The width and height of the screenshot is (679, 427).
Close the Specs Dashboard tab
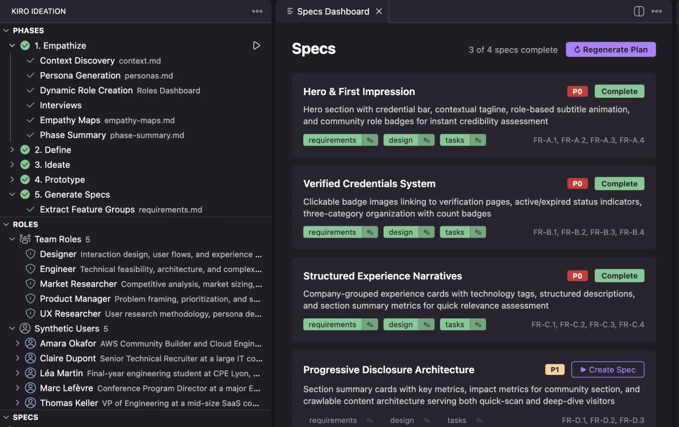(379, 11)
